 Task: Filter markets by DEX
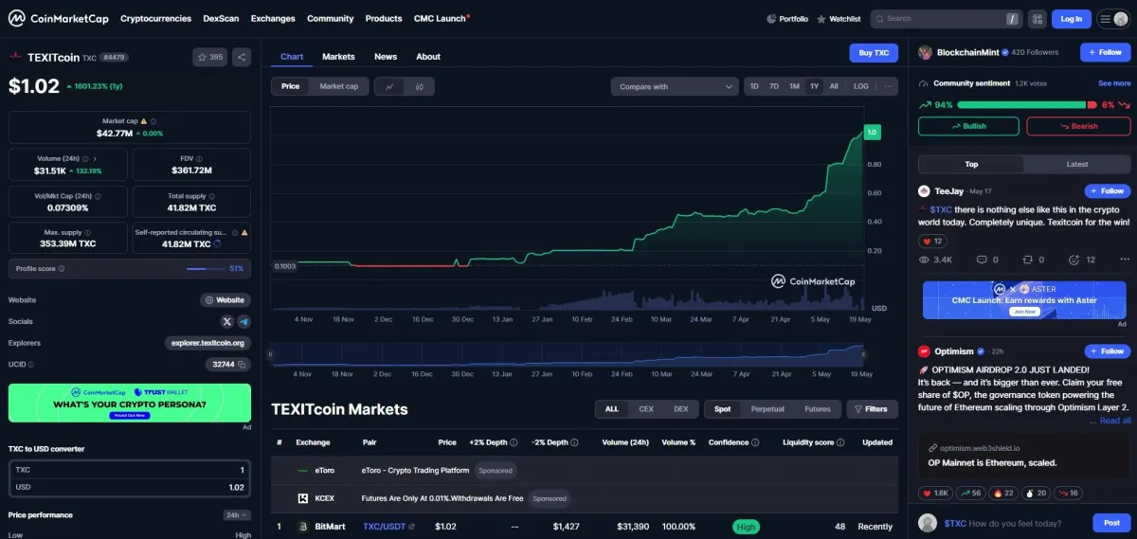[x=680, y=409]
